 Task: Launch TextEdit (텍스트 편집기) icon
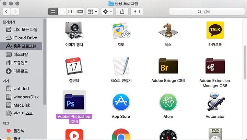point(121,66)
